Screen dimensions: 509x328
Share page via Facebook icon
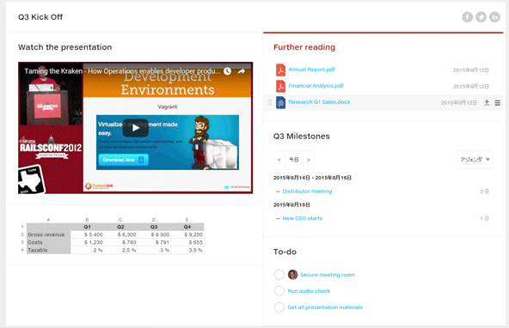tap(467, 17)
